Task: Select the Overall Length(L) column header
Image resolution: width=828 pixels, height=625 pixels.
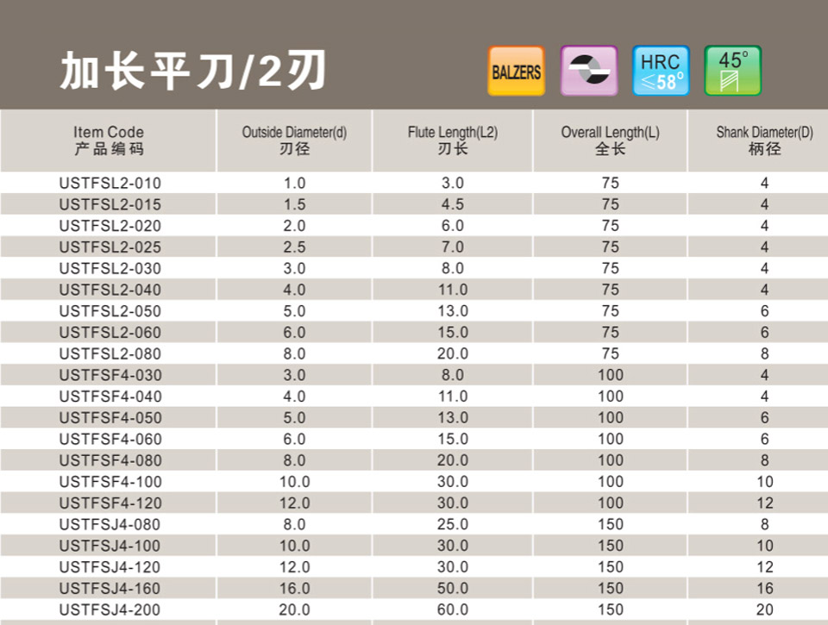Action: point(610,140)
